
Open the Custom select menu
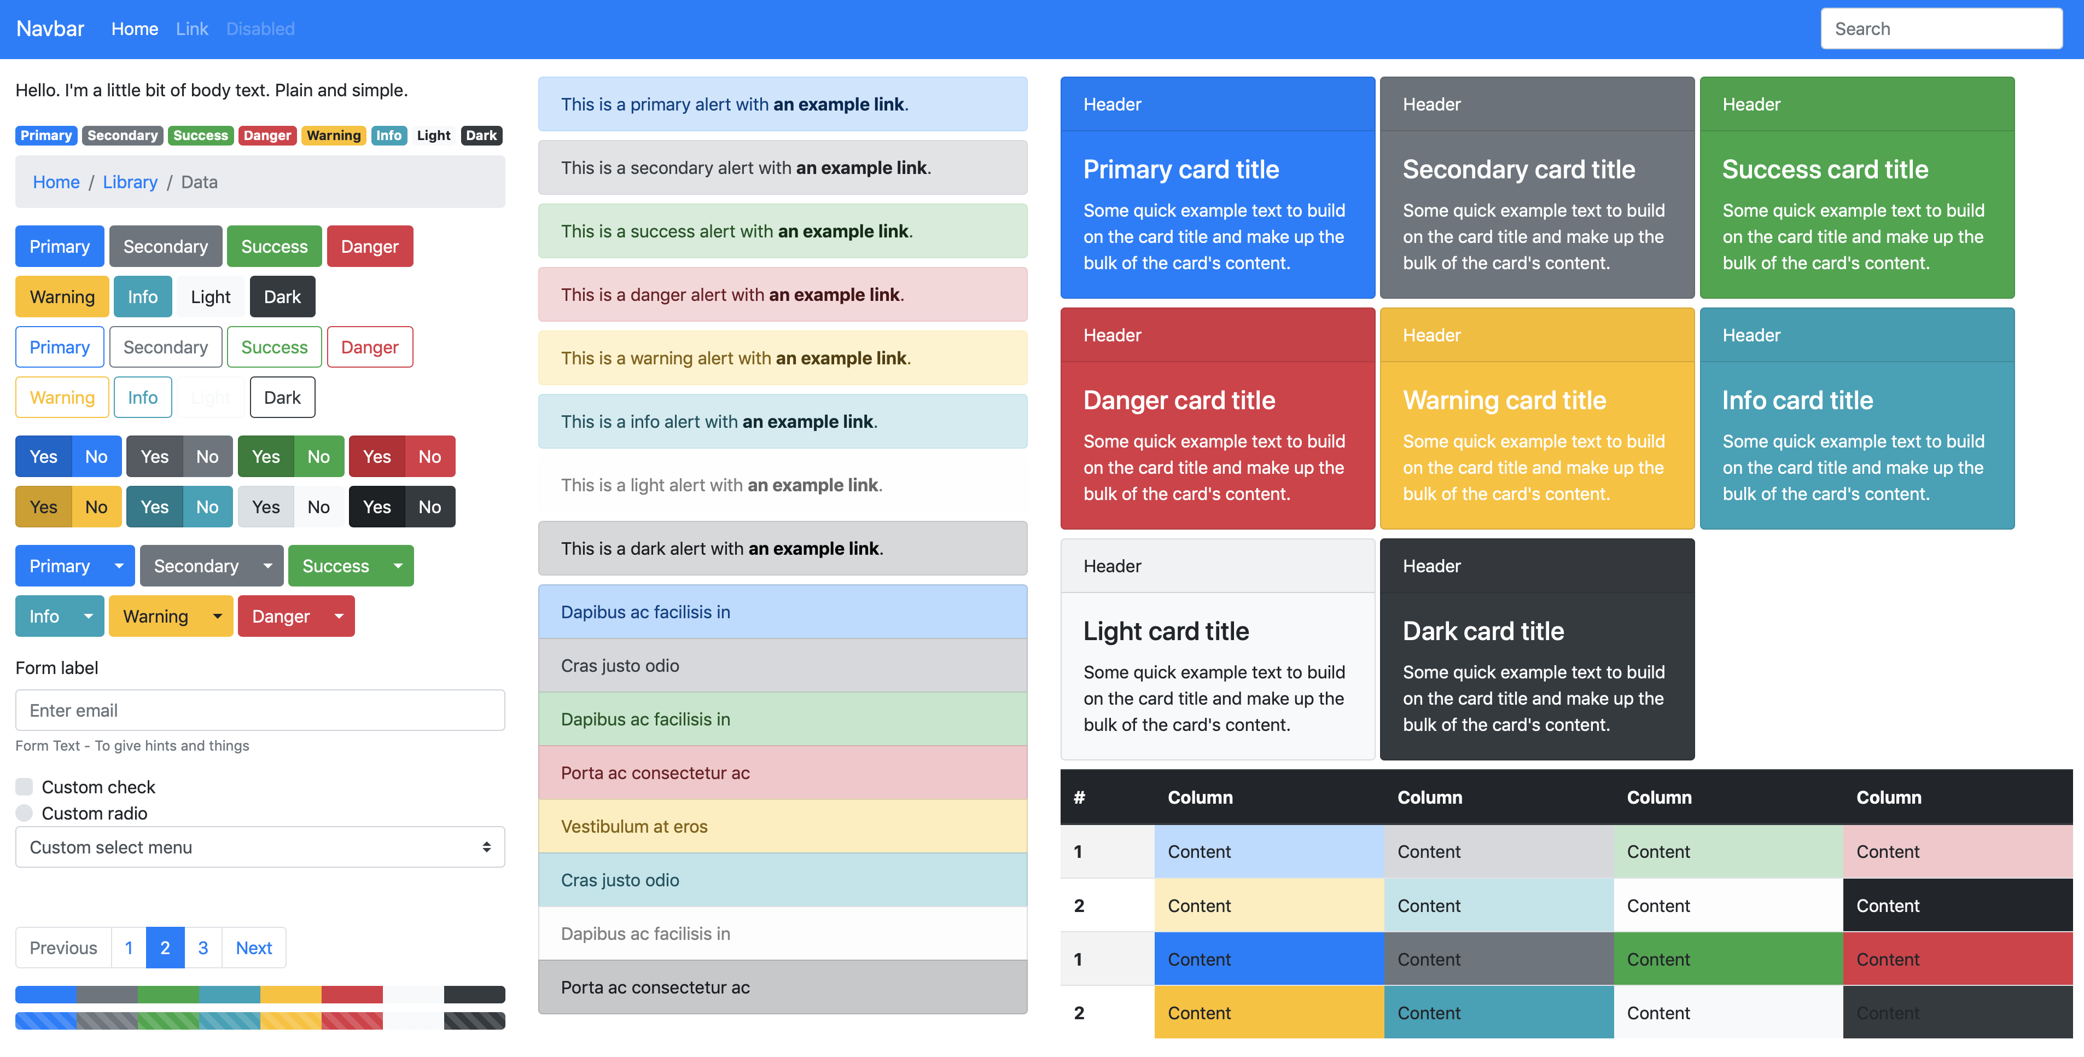tap(259, 846)
